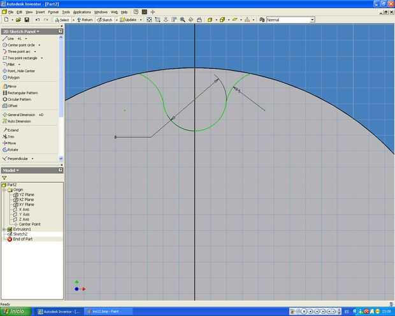Click the Return toolbar button
Screen dimensions: 395x316
click(85, 20)
